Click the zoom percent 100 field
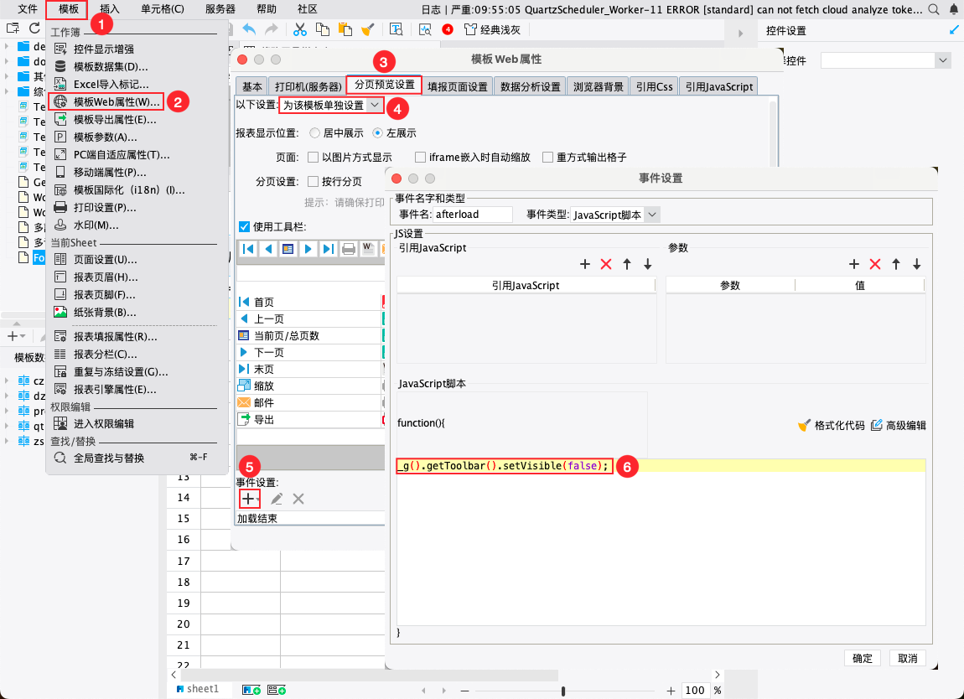Screen dimensions: 964x699 pyautogui.click(x=695, y=691)
